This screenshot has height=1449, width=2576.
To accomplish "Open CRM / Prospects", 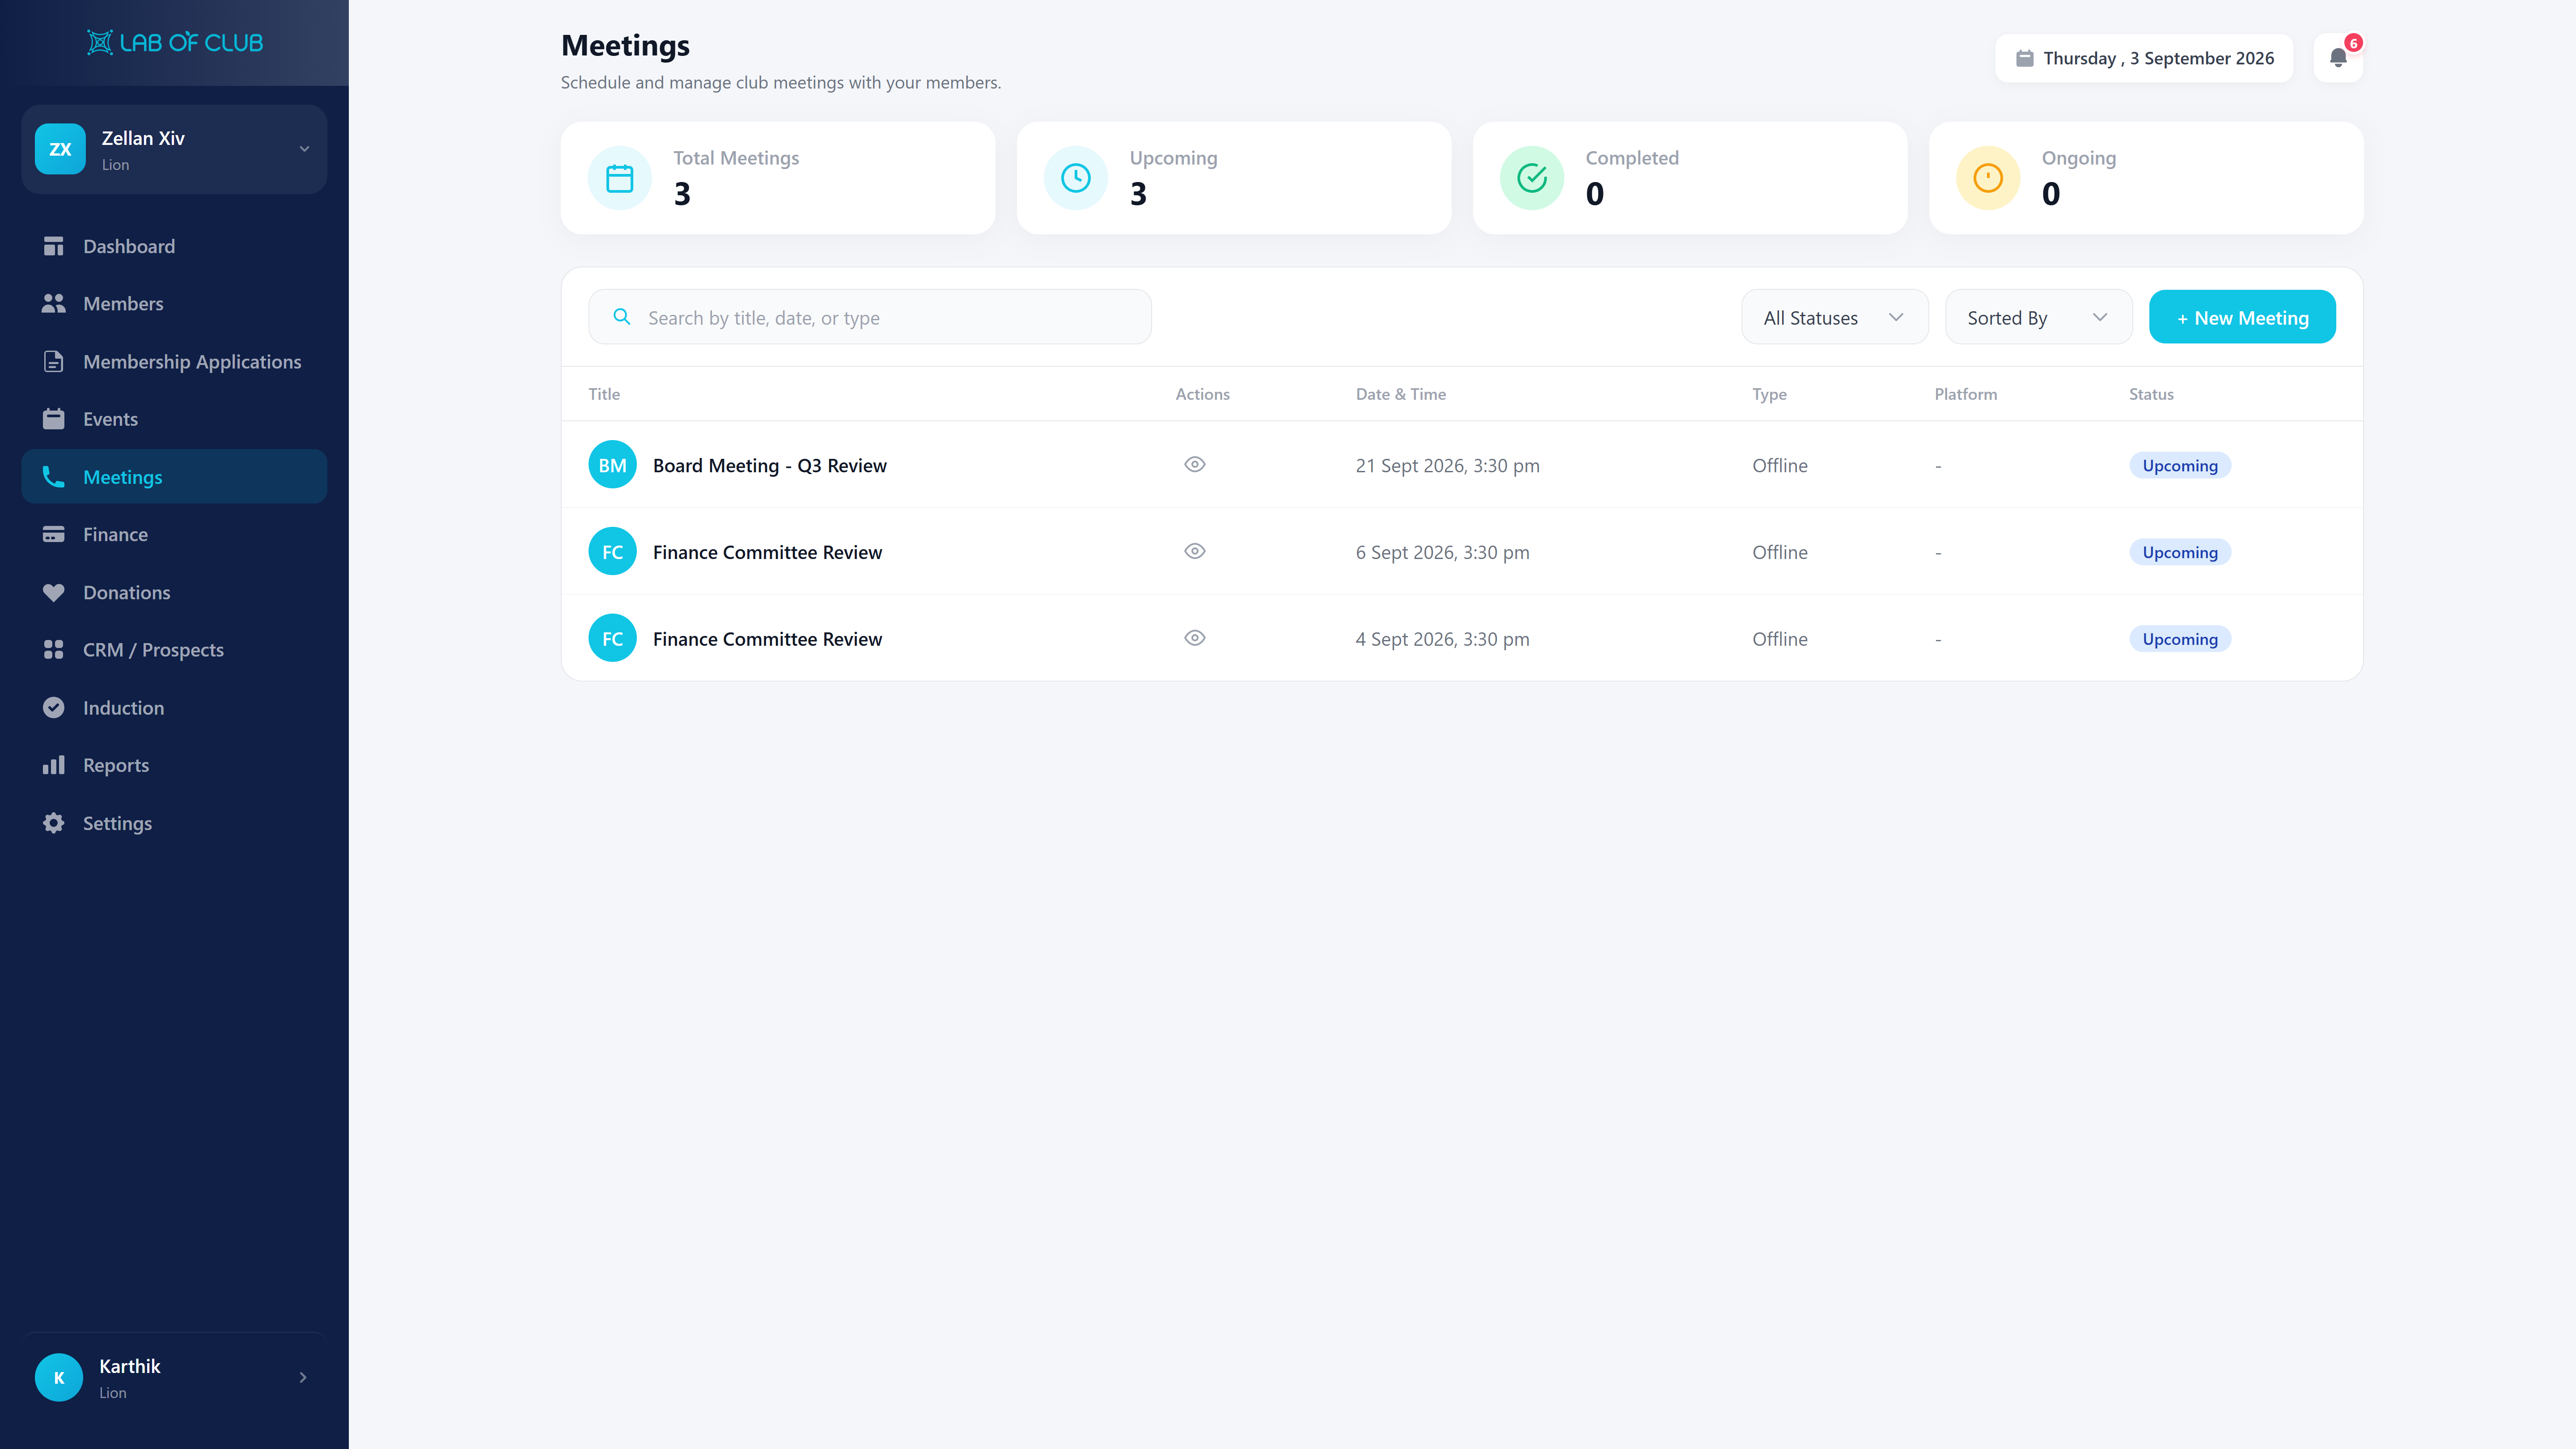I will click(x=174, y=650).
